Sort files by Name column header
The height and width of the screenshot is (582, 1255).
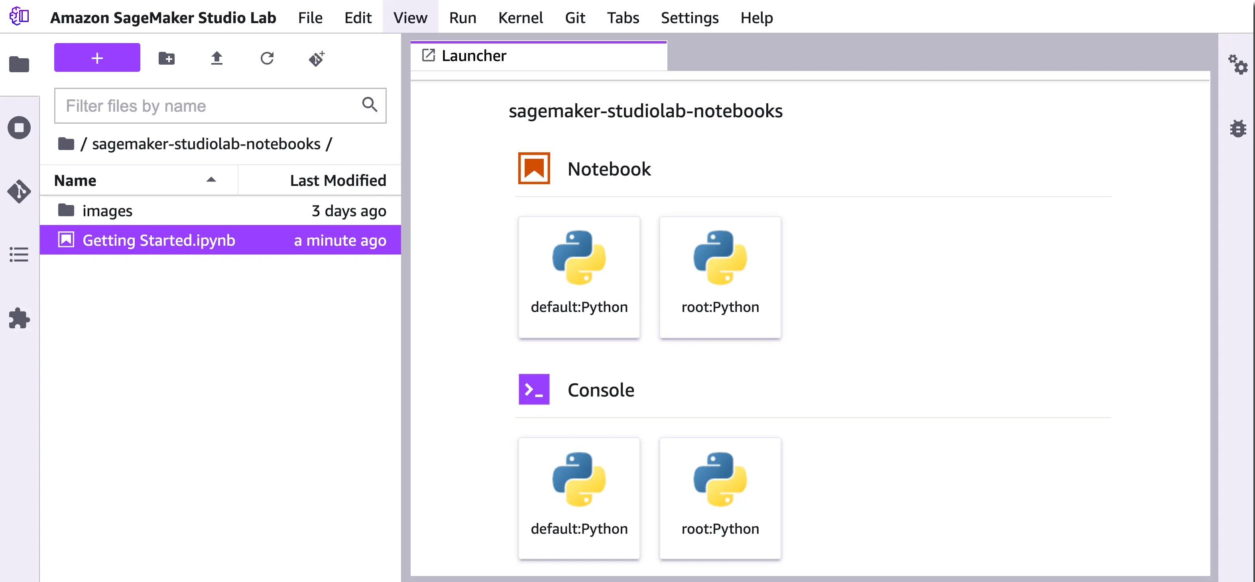click(x=138, y=180)
